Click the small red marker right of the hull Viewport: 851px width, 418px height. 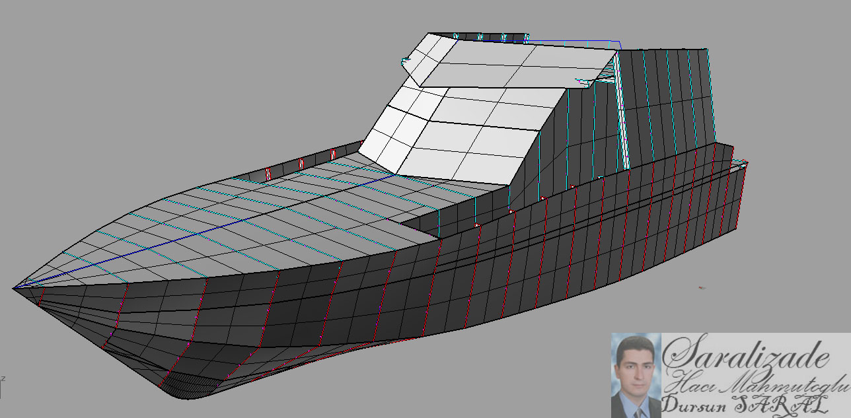click(701, 287)
